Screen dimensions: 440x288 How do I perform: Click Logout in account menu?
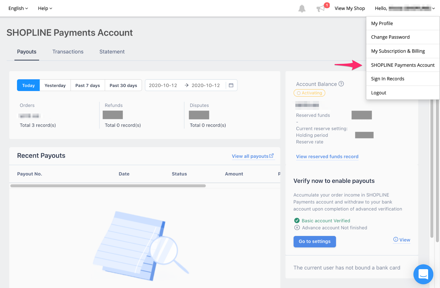click(x=403, y=93)
